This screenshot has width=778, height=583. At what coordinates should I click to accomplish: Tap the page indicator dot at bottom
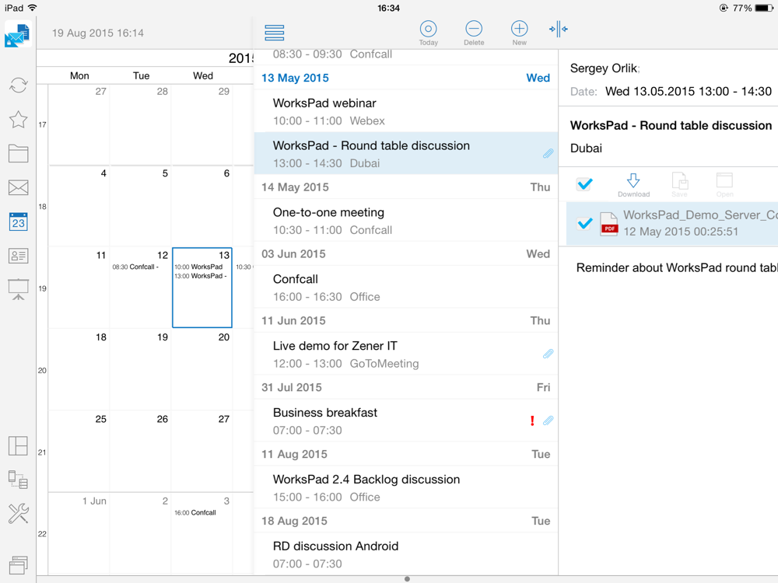pyautogui.click(x=407, y=579)
